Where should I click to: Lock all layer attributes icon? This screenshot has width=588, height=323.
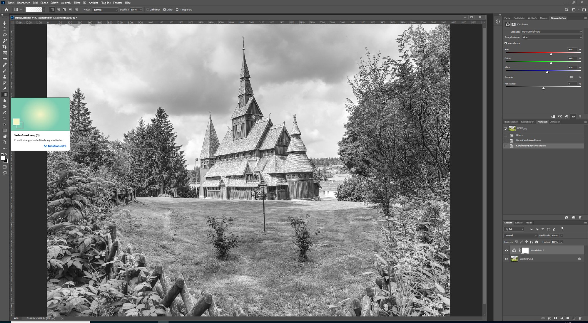click(537, 242)
